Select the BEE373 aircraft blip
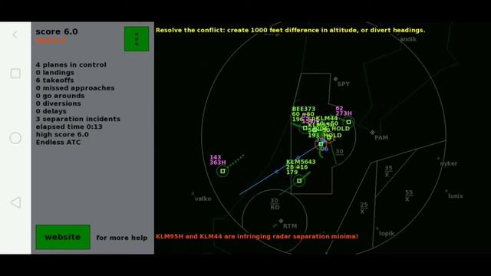This screenshot has height=276, width=491. point(305,128)
